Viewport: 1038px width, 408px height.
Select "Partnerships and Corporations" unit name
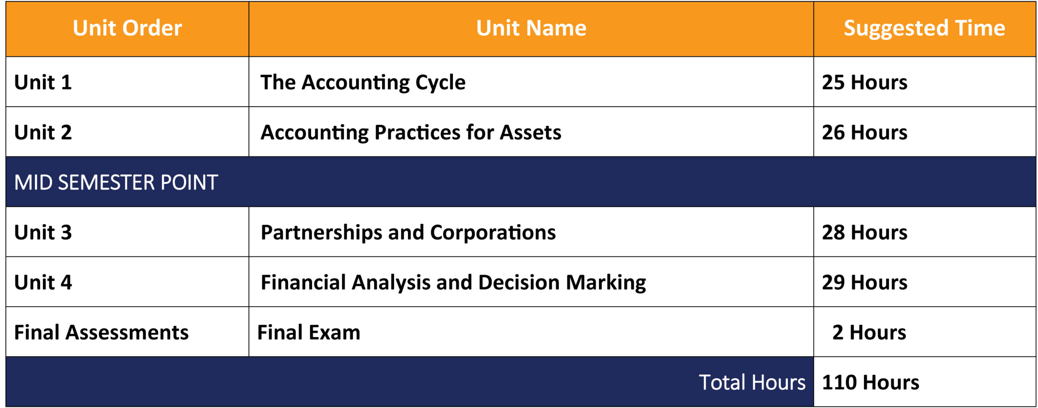pyautogui.click(x=408, y=232)
